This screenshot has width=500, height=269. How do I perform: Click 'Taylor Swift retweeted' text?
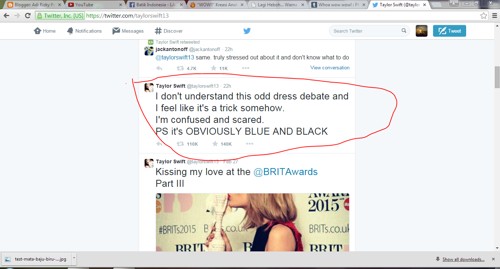178,42
